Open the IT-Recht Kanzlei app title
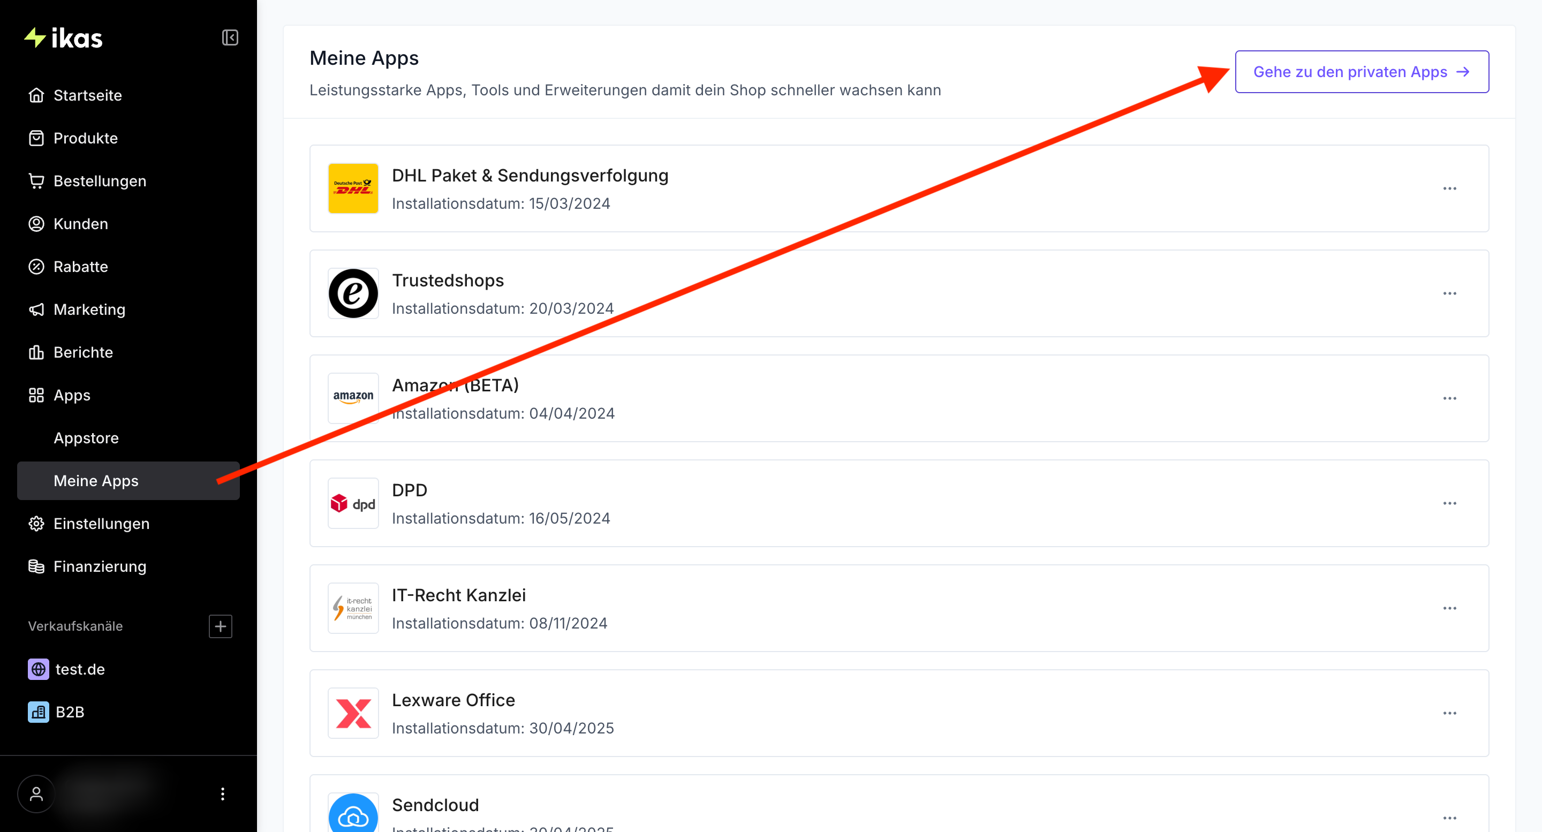This screenshot has height=832, width=1542. coord(458,595)
